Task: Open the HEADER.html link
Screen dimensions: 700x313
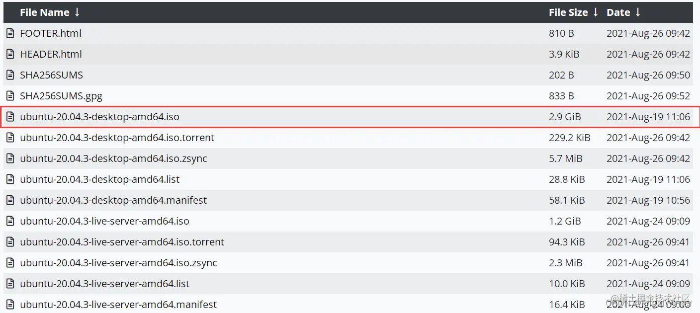Action: [x=51, y=54]
